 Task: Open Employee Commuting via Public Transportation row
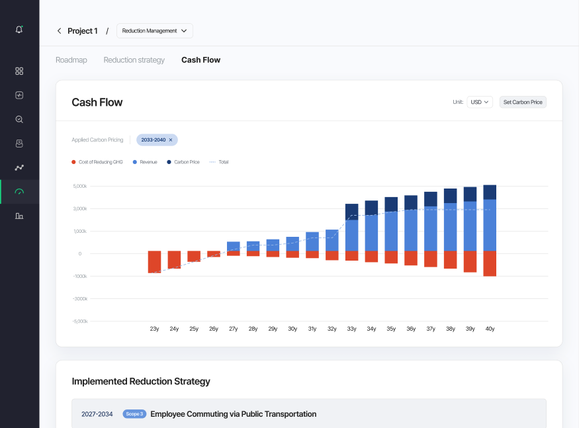pyautogui.click(x=309, y=413)
